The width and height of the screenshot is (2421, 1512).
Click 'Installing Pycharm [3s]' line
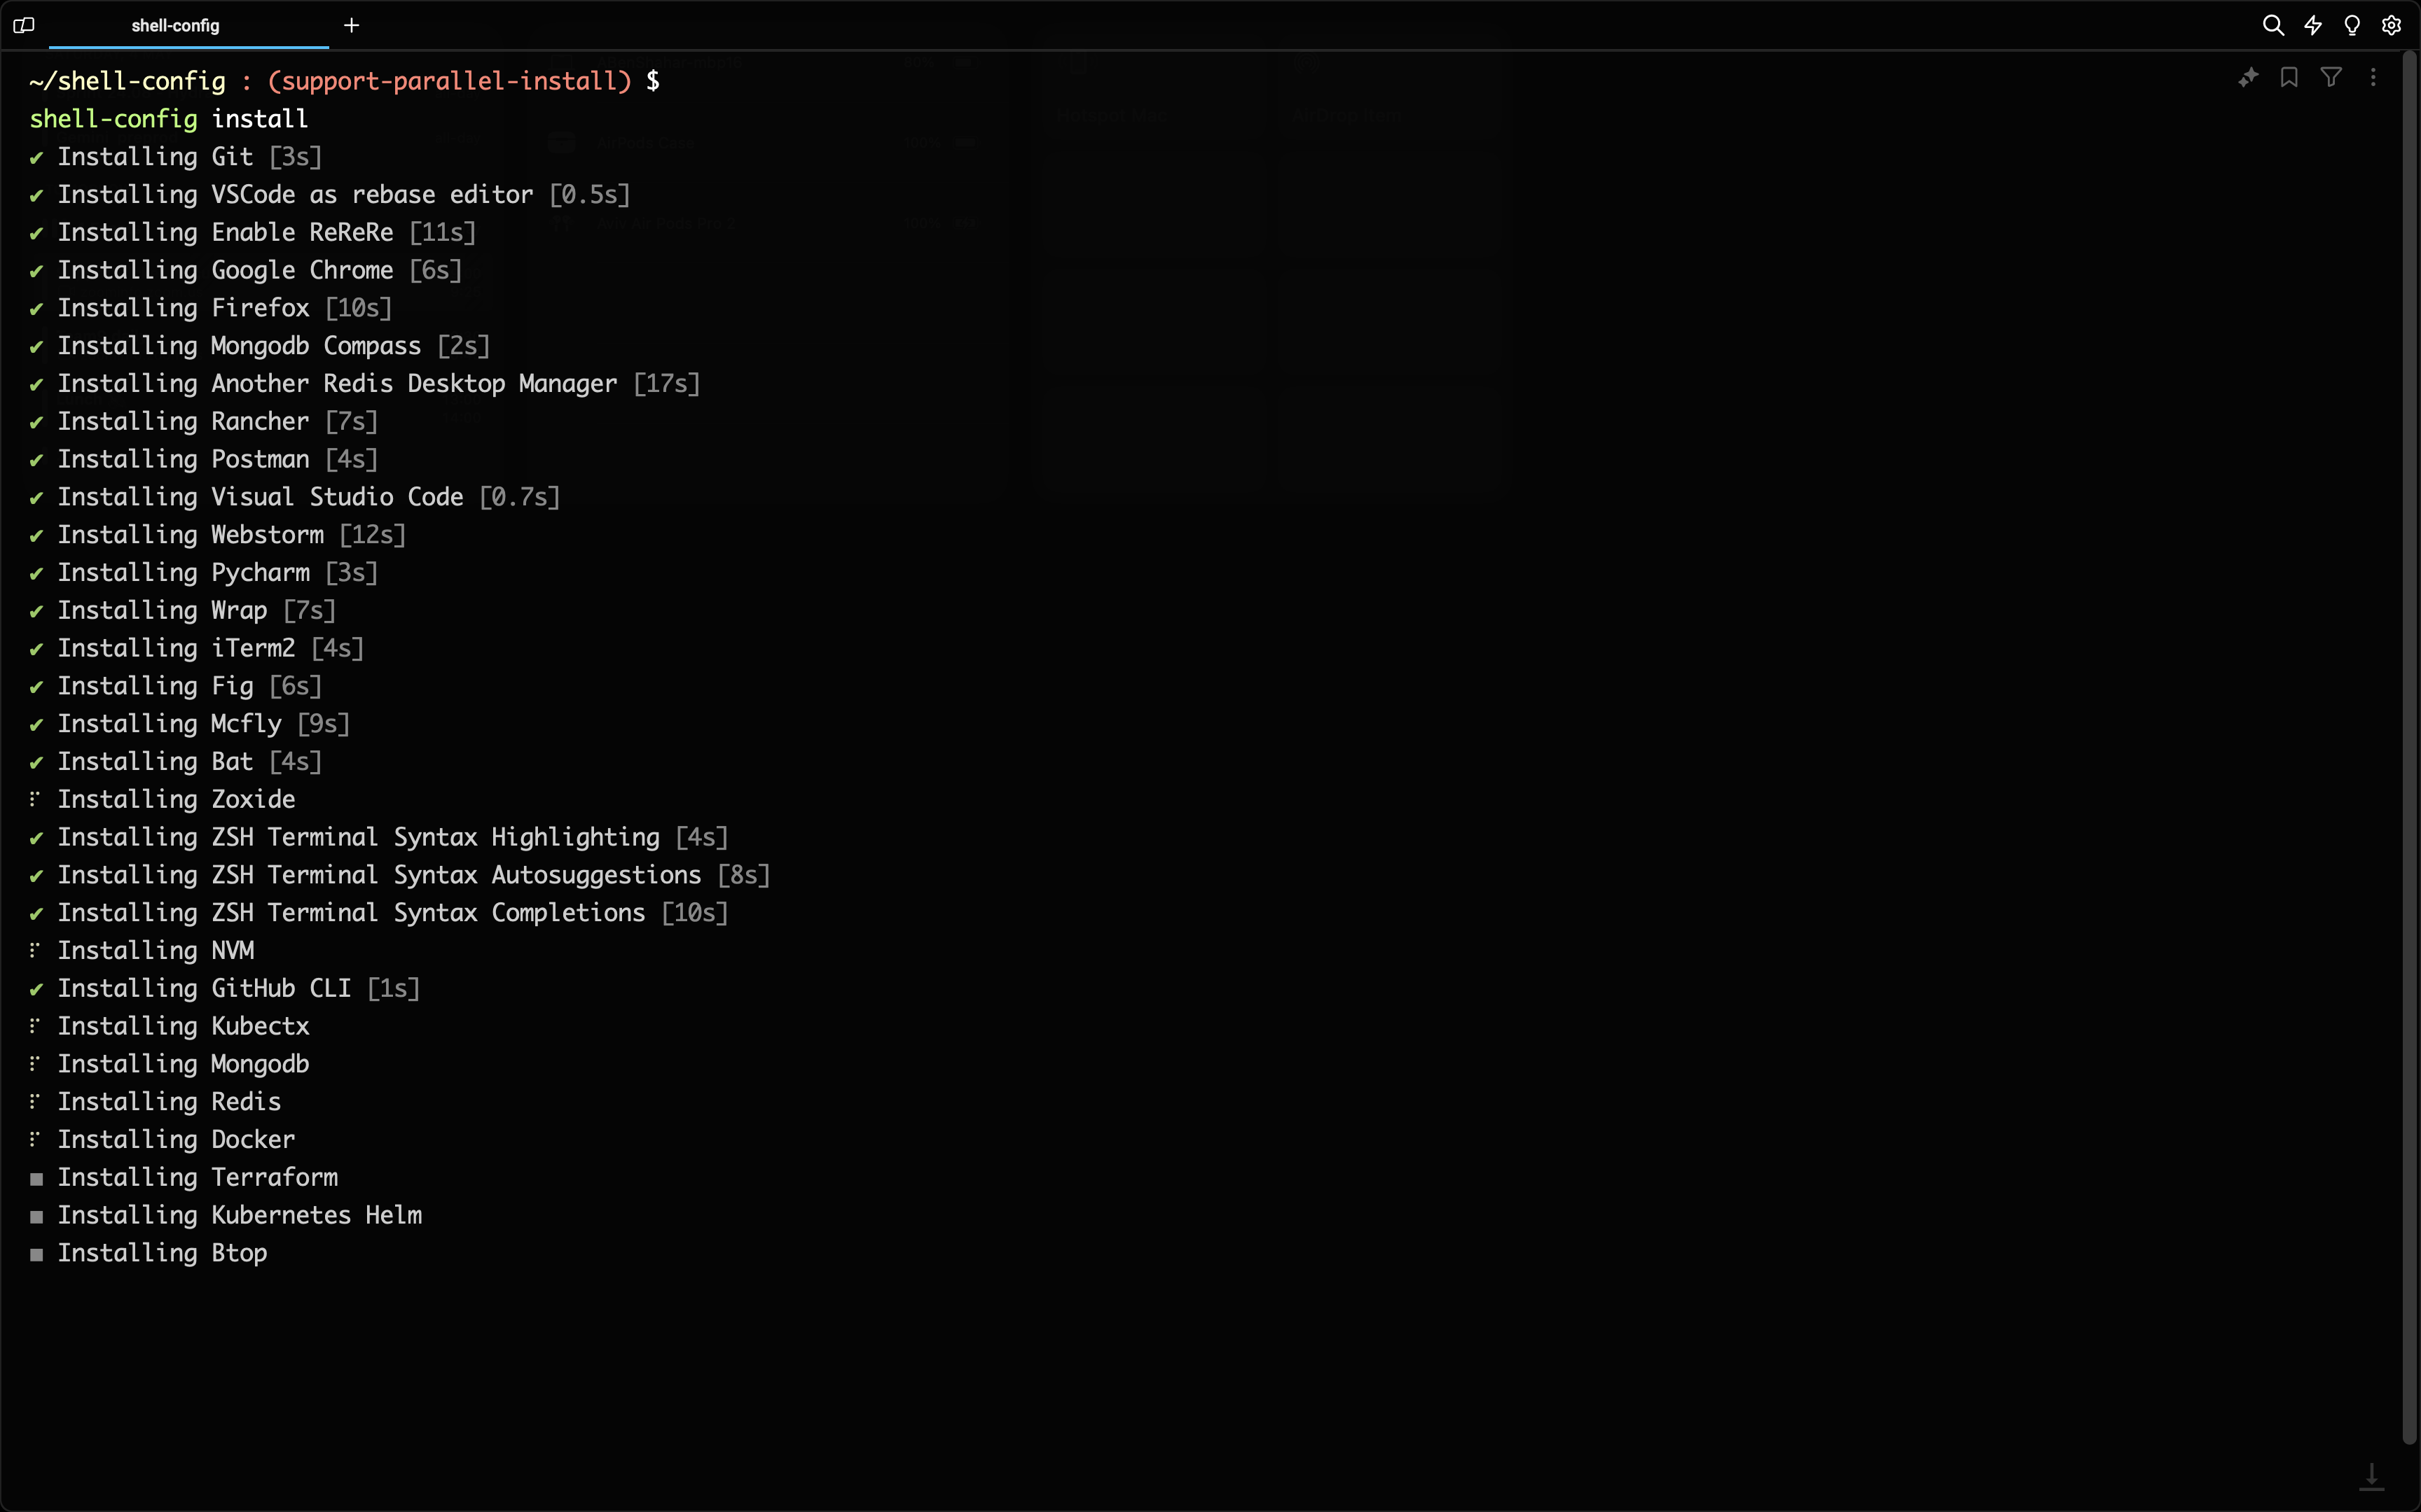[x=204, y=573]
